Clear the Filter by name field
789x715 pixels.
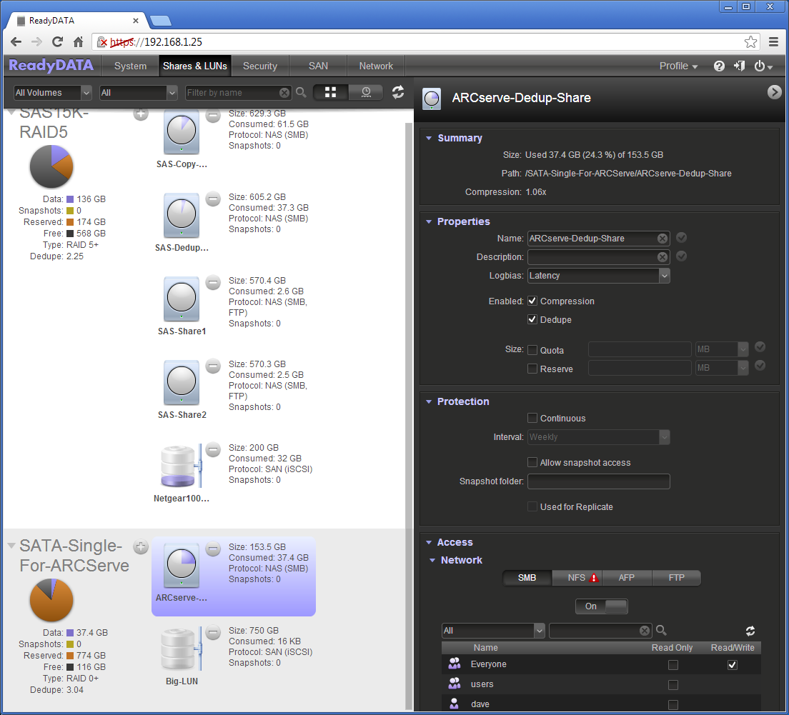pyautogui.click(x=284, y=93)
